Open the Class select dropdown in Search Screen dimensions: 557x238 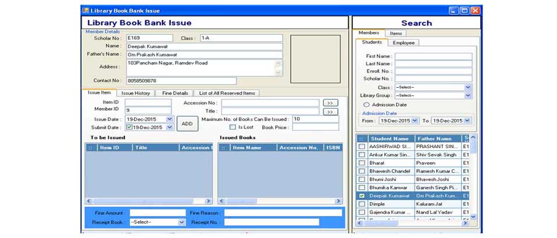click(x=468, y=87)
